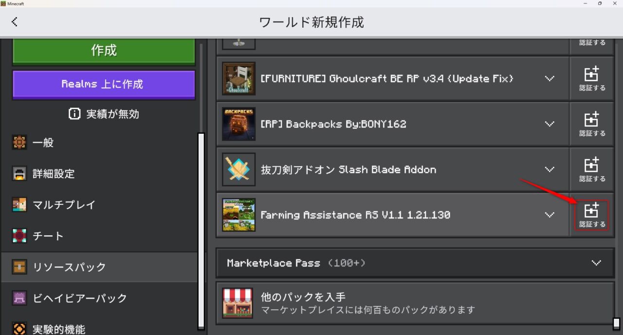Click the ビヘイビアーパック purple icon

19,298
